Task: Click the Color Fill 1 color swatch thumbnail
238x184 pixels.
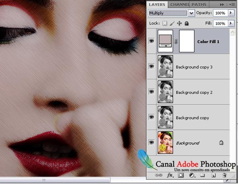Action: tap(165, 41)
